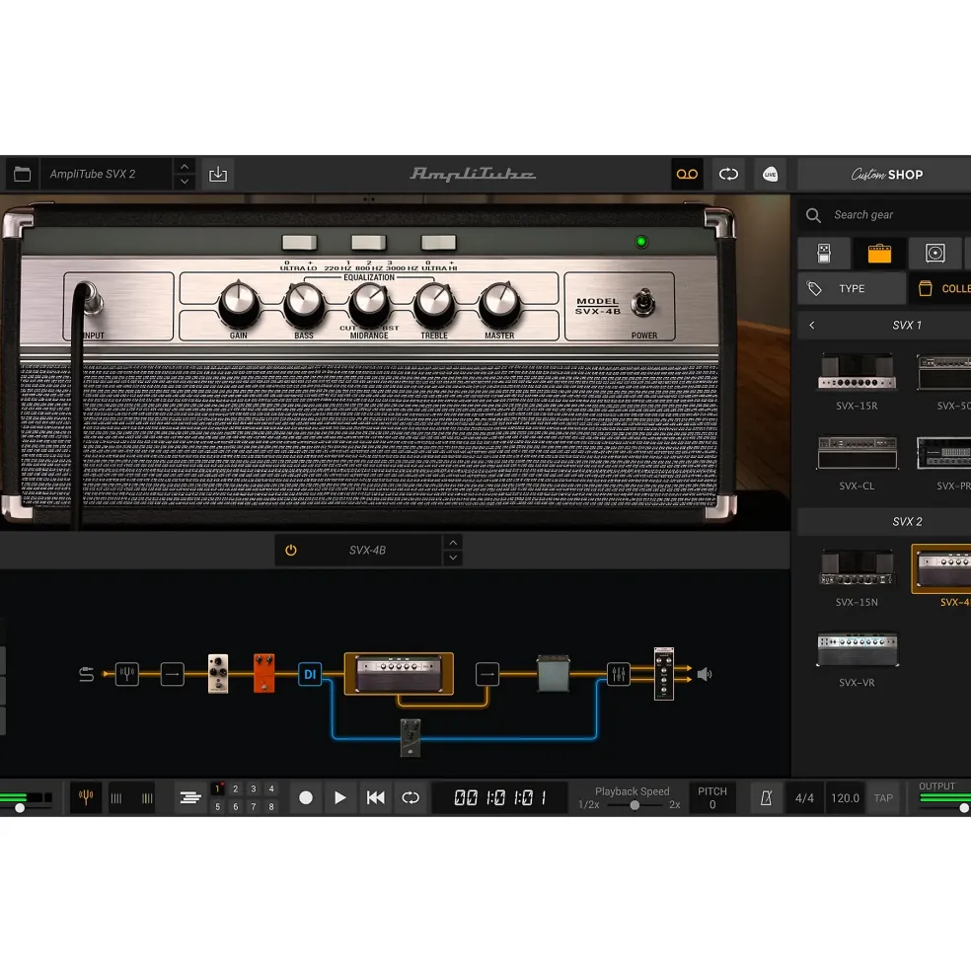Screen dimensions: 971x972
Task: Start playback with the play button
Action: (x=339, y=797)
